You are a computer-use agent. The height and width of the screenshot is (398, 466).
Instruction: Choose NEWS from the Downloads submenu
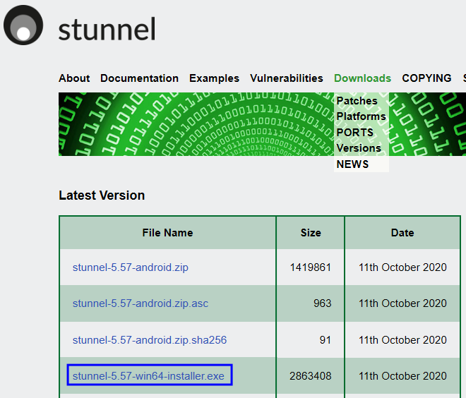click(x=352, y=164)
